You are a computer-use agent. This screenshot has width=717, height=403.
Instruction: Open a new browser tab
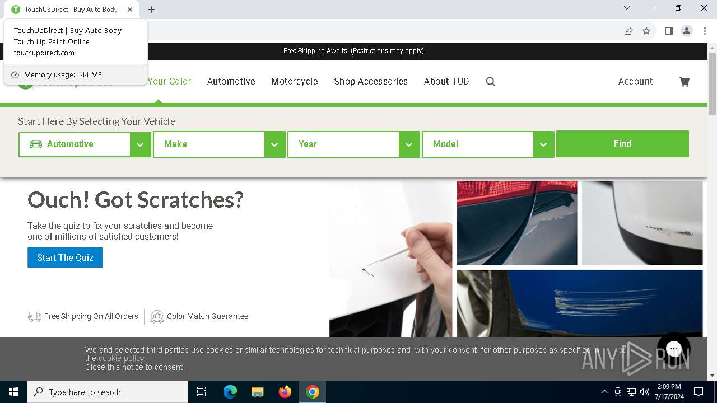[x=151, y=10]
